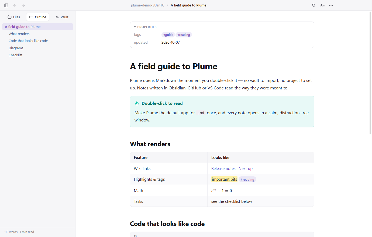Viewport: 372px width, 237px height.
Task: Click the breadcrumb title 'A field guide to Plume'
Action: [188, 5]
